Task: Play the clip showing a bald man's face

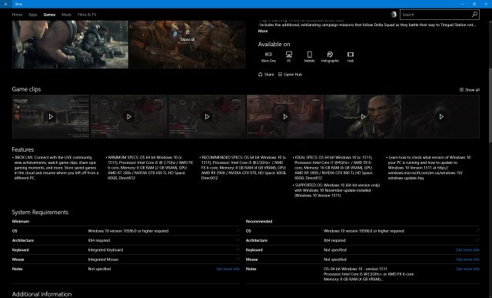Action: tap(363, 116)
